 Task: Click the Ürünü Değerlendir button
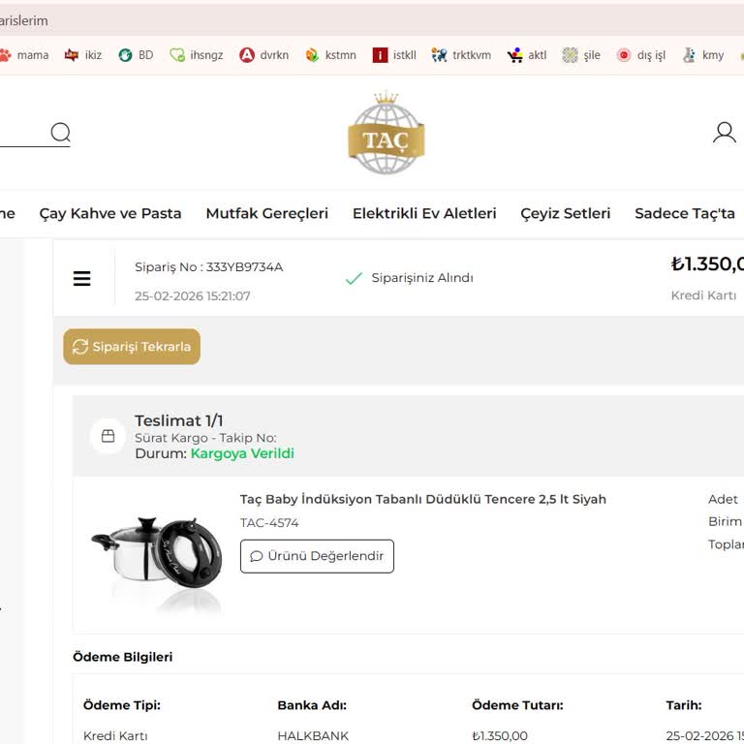coord(317,556)
